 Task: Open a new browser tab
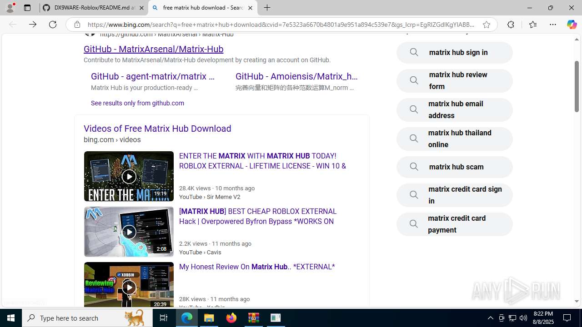[267, 8]
